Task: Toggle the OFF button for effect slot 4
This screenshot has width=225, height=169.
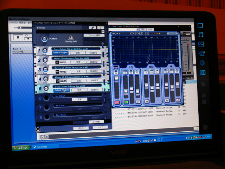Action: tap(46, 79)
